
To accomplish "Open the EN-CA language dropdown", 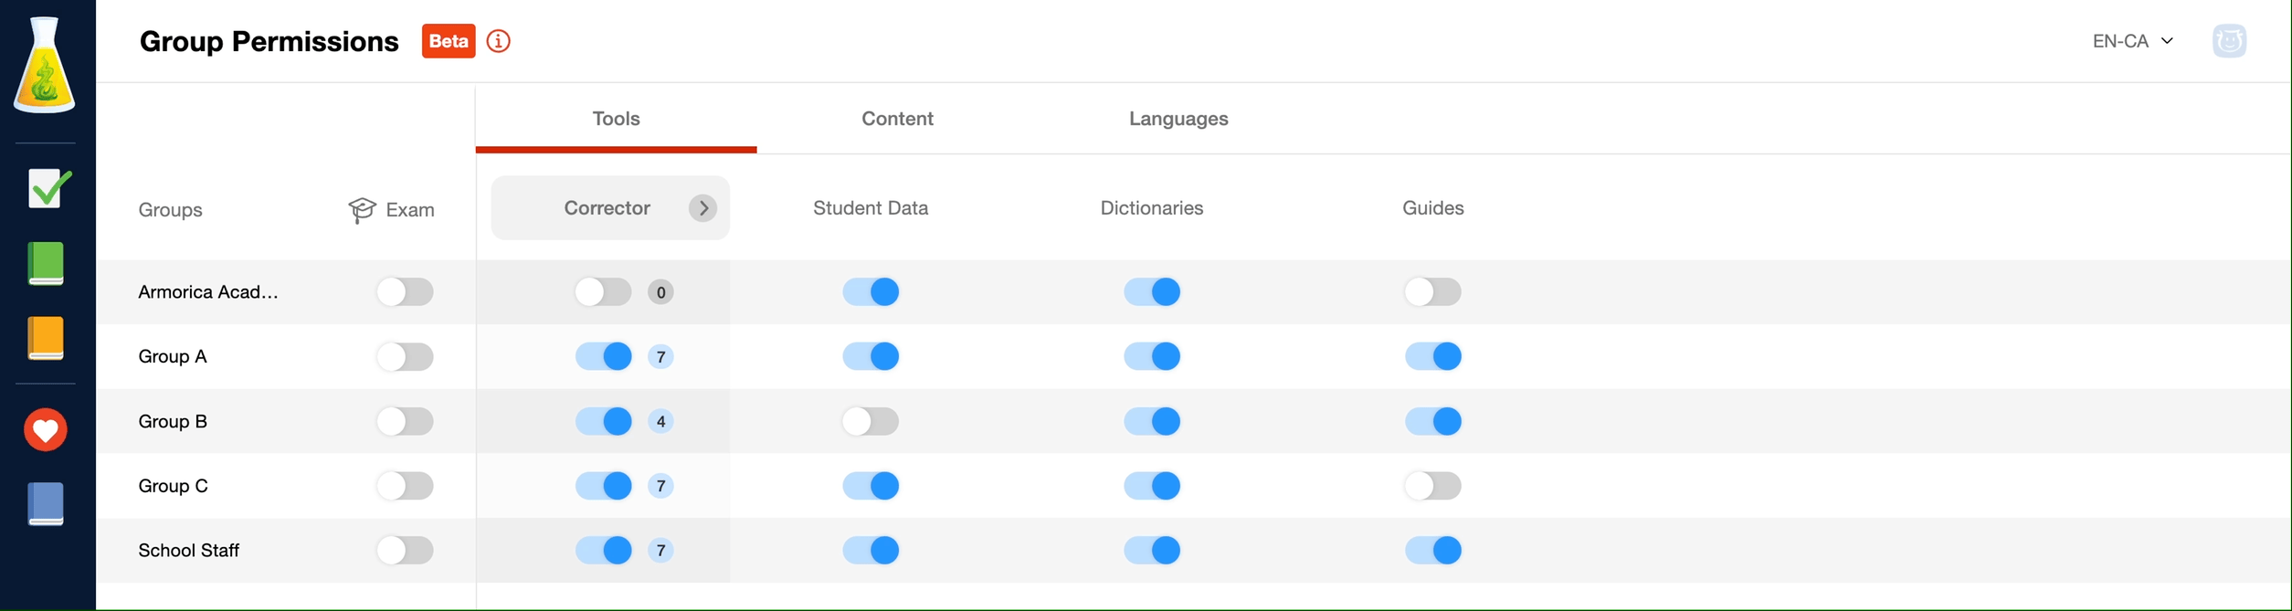I will [x=2133, y=41].
